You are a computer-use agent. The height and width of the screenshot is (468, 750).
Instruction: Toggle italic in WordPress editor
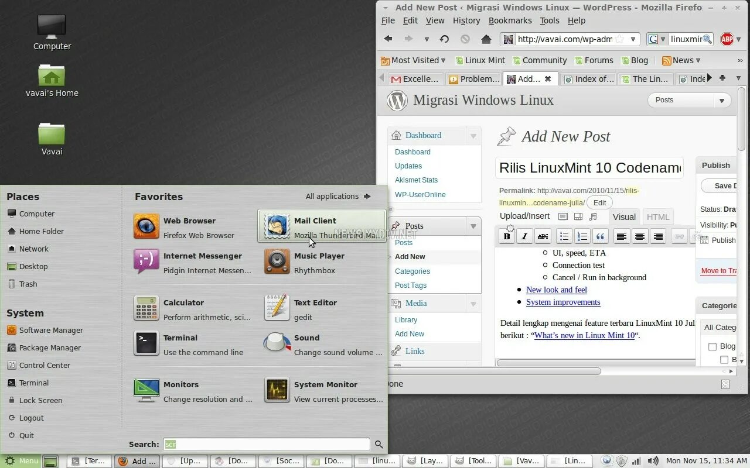[525, 236]
